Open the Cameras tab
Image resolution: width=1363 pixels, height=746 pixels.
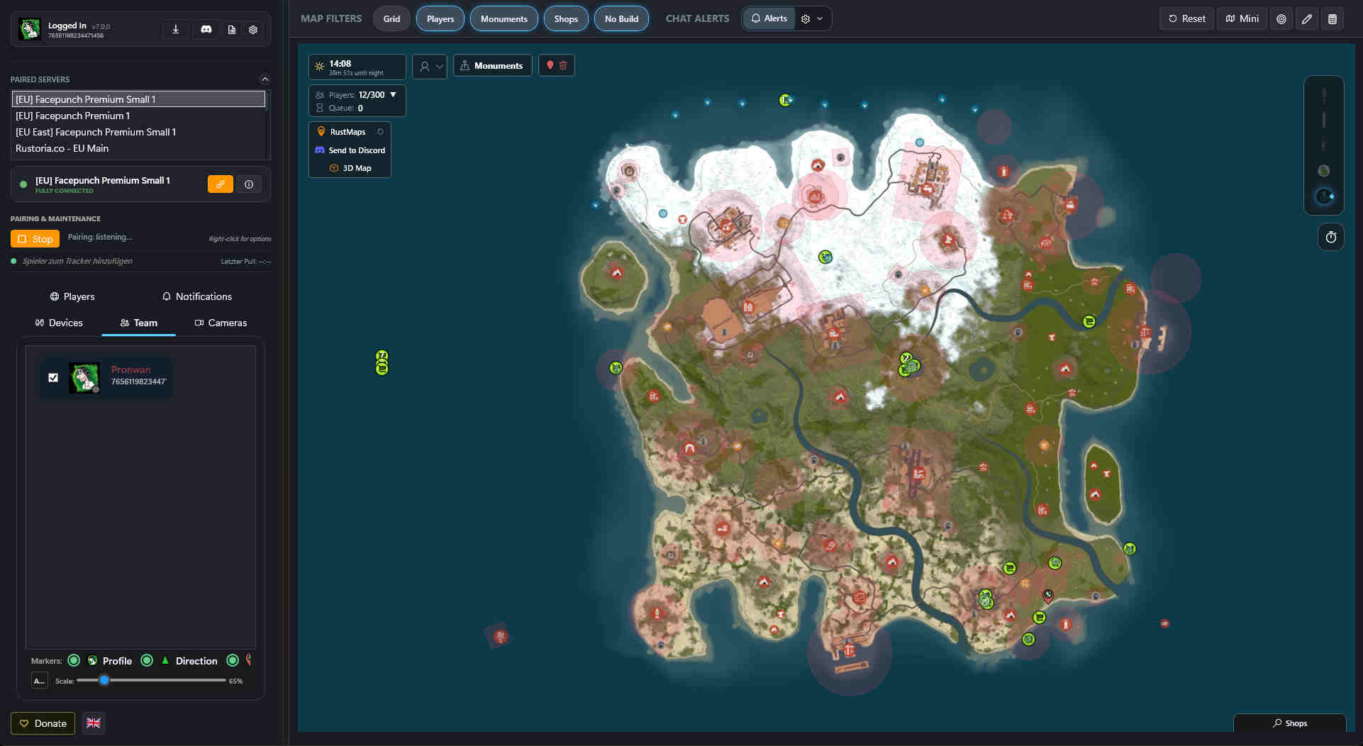[x=221, y=323]
